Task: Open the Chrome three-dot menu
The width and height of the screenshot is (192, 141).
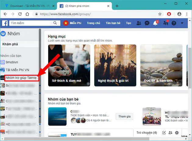Action: (187, 14)
